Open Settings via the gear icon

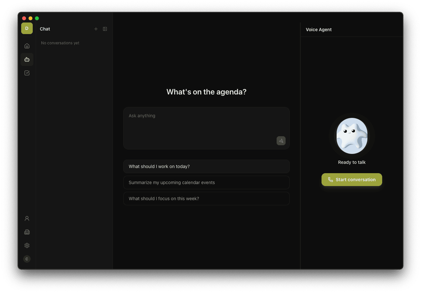(27, 245)
